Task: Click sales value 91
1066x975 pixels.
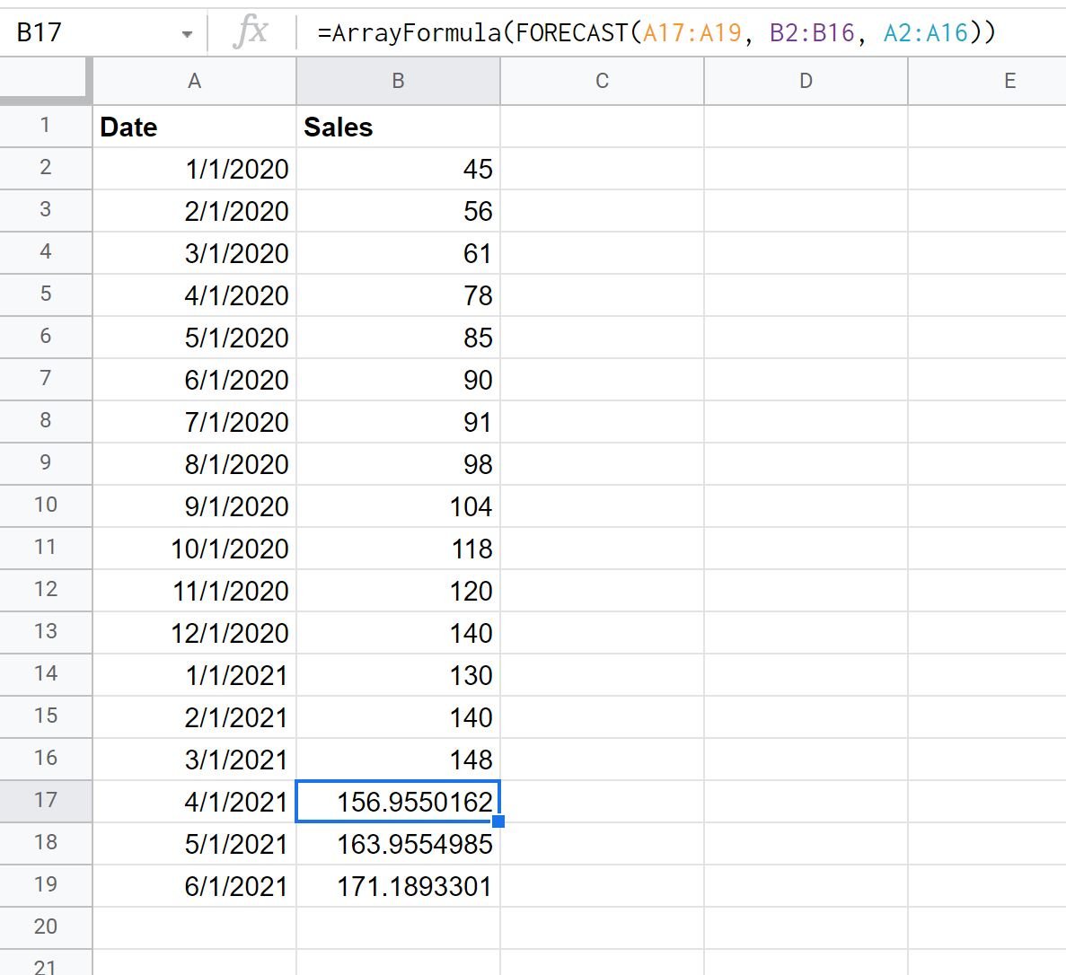Action: coord(399,422)
